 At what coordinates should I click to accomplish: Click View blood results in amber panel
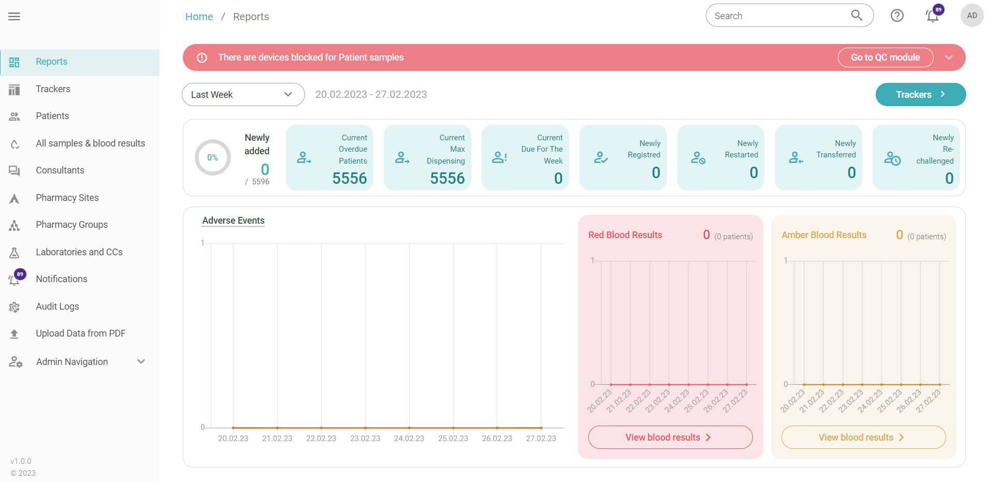tap(863, 438)
